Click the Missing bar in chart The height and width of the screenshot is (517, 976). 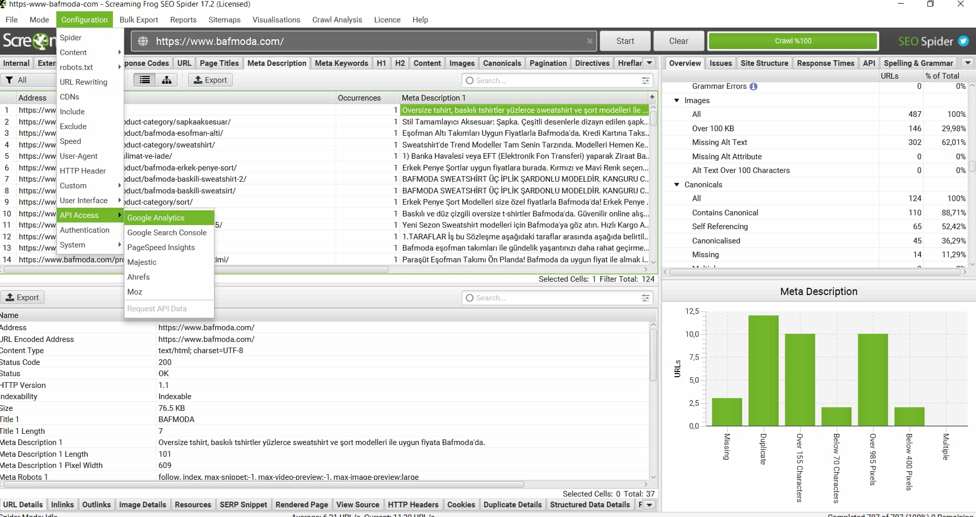(727, 412)
